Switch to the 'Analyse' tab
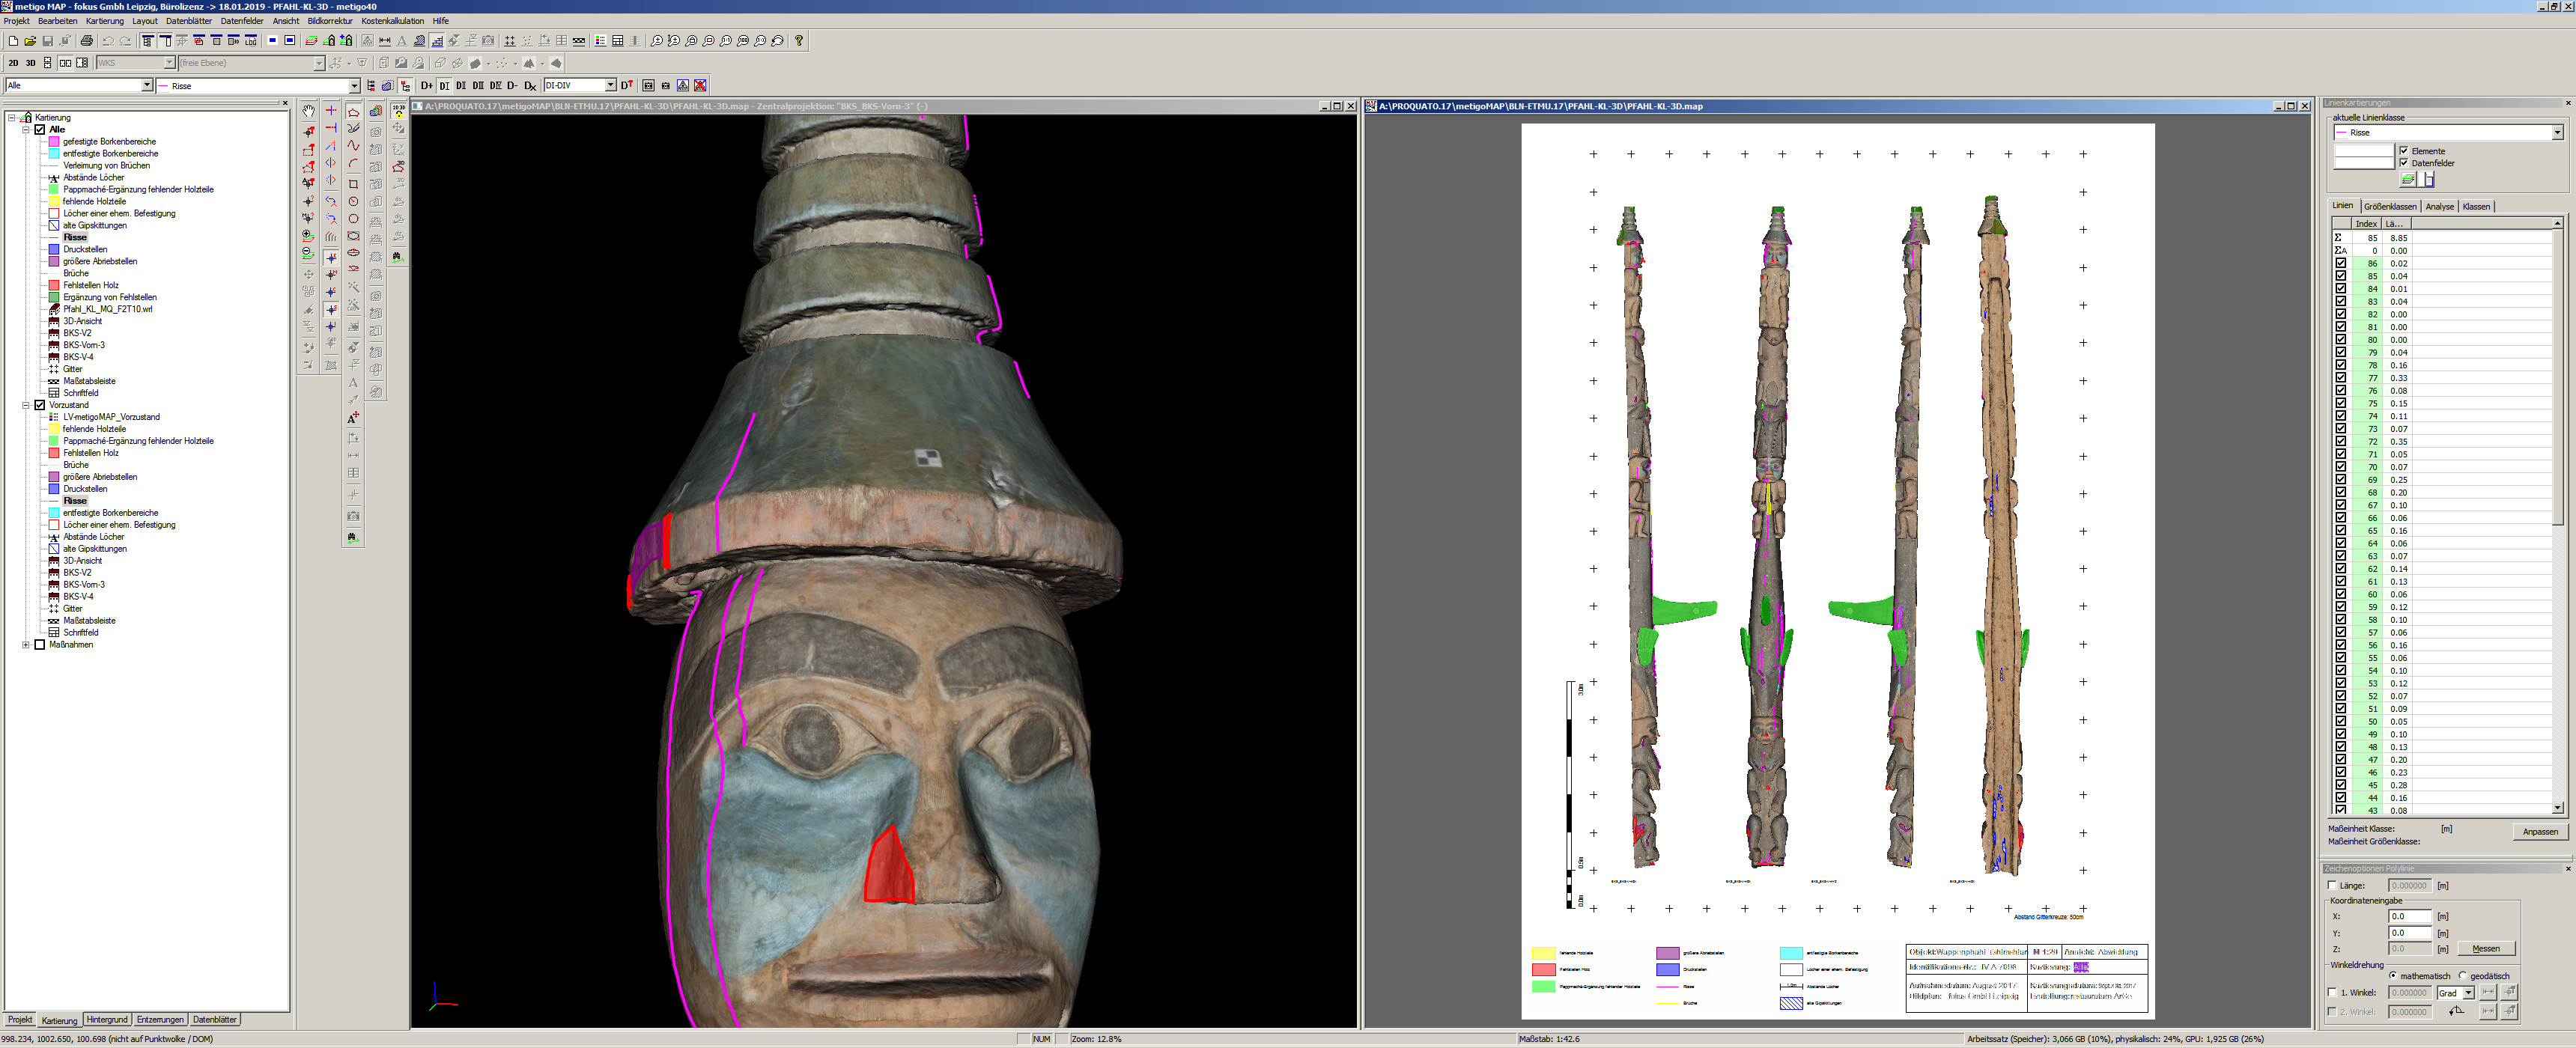Image resolution: width=2576 pixels, height=1048 pixels. (x=2440, y=207)
